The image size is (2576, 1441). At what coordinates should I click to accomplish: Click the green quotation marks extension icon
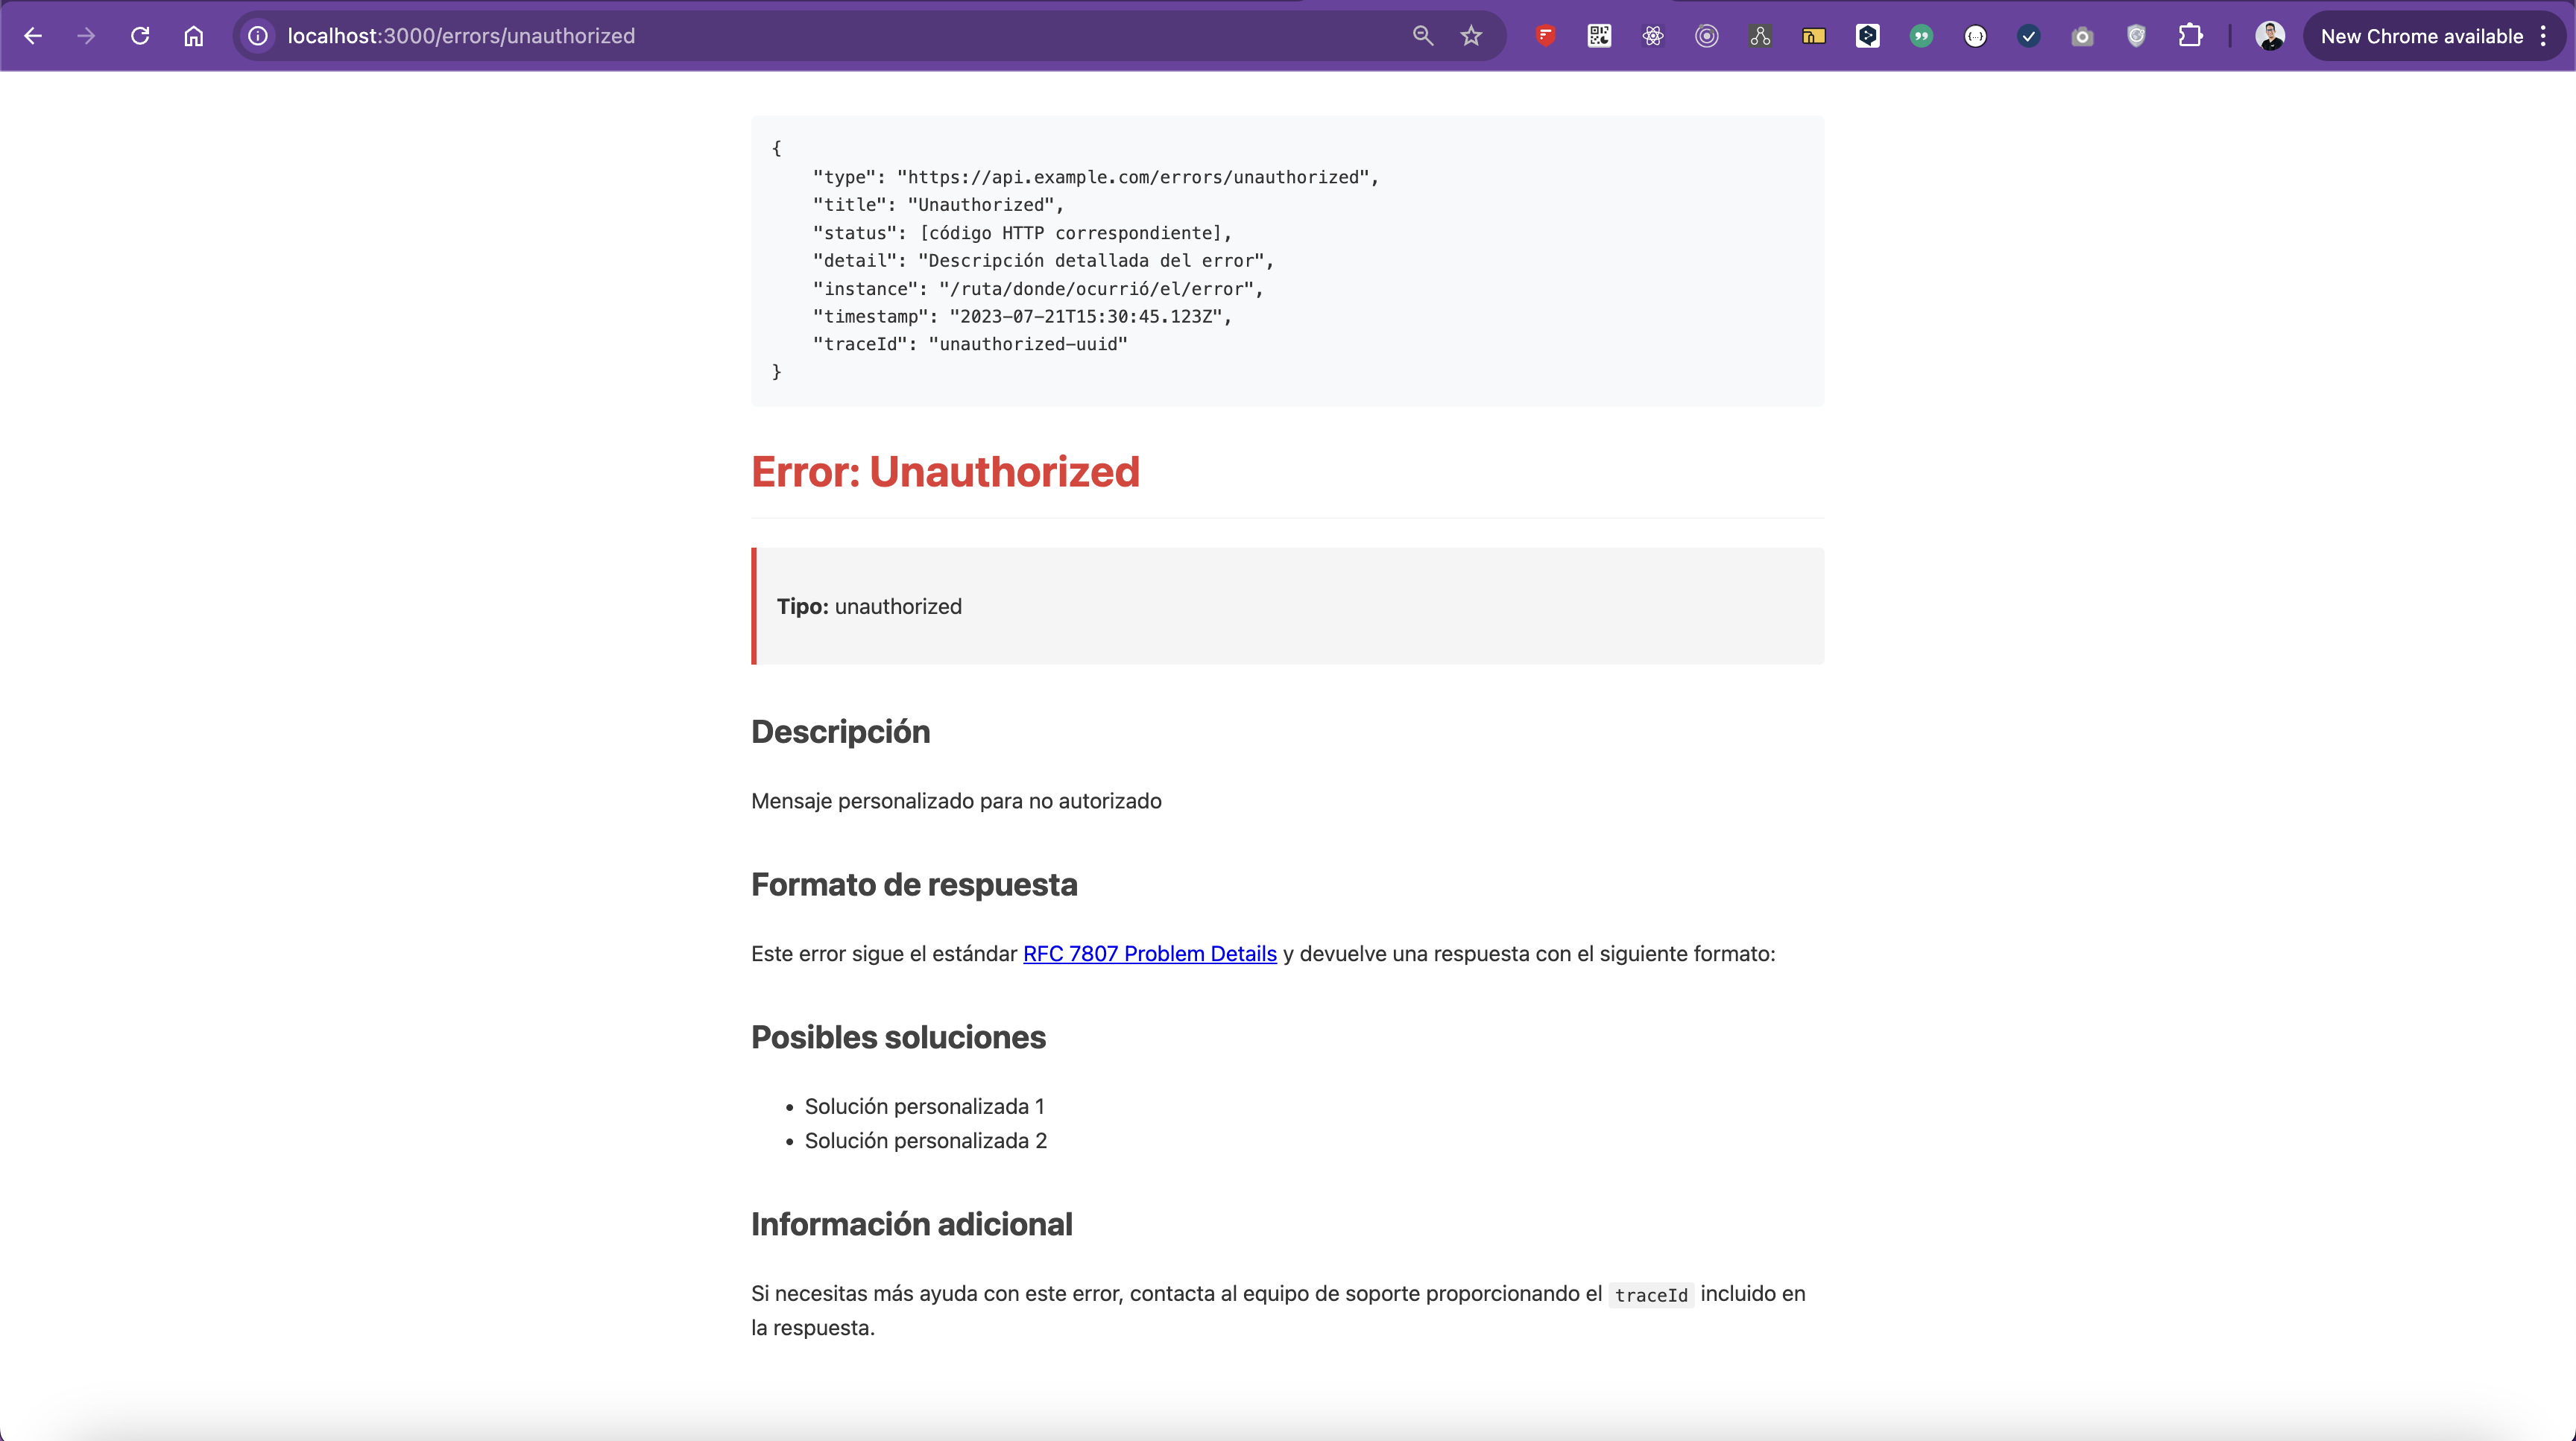[x=1921, y=36]
